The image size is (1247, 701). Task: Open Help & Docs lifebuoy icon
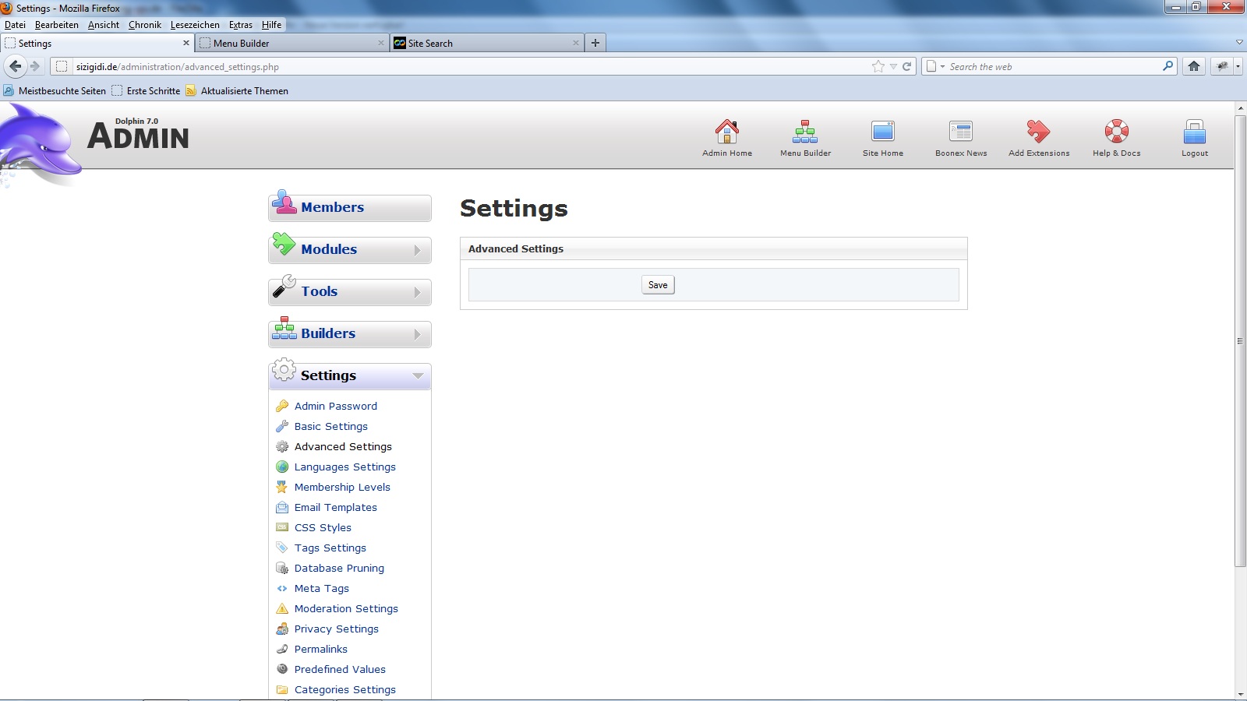coord(1116,132)
